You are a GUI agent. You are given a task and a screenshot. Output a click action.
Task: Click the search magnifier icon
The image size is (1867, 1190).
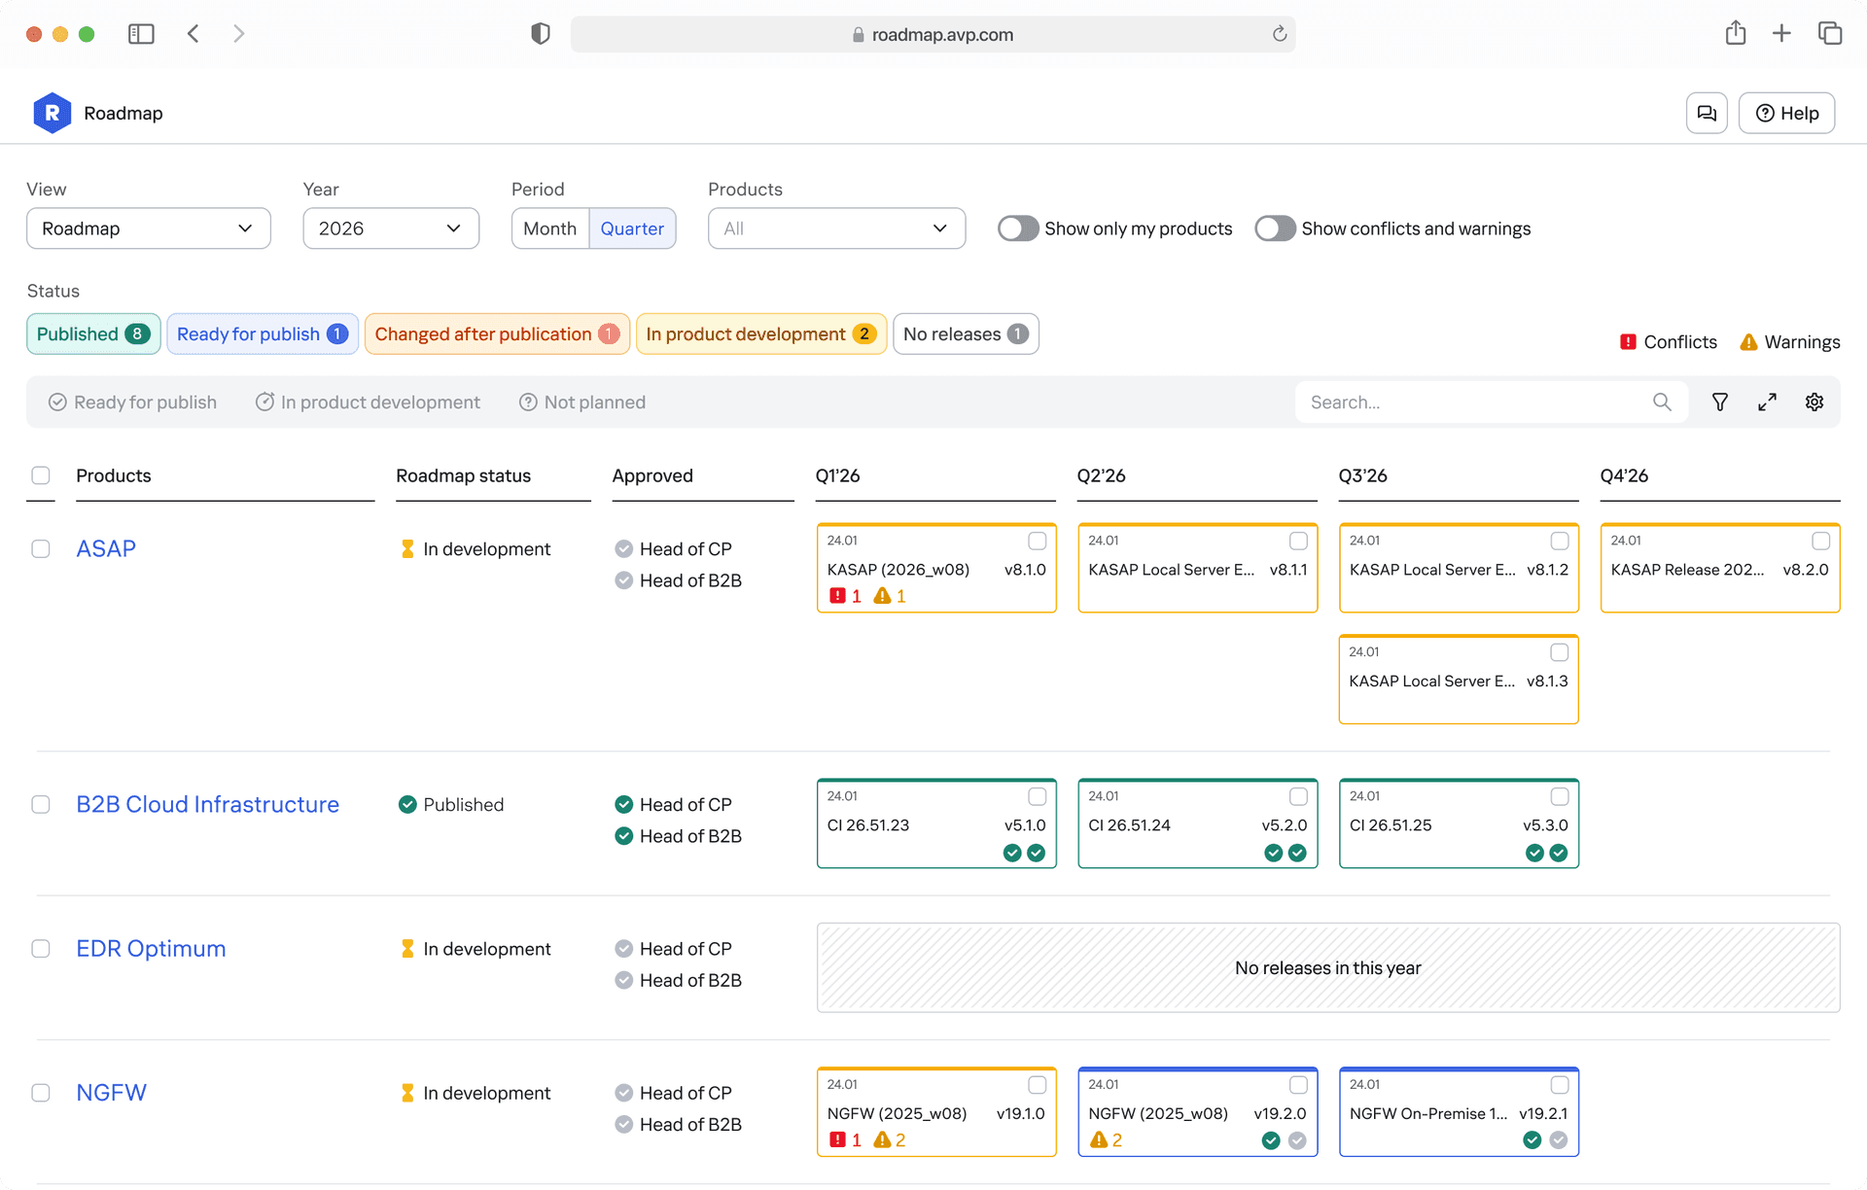(x=1662, y=402)
